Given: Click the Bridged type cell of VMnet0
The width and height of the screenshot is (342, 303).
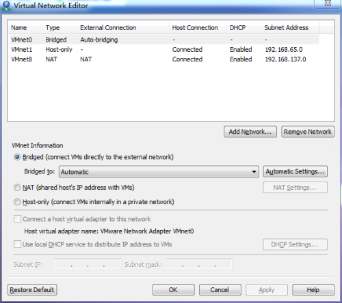Looking at the screenshot, I should pyautogui.click(x=56, y=40).
